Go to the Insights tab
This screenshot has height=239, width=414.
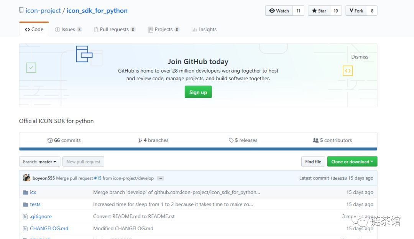pos(204,30)
